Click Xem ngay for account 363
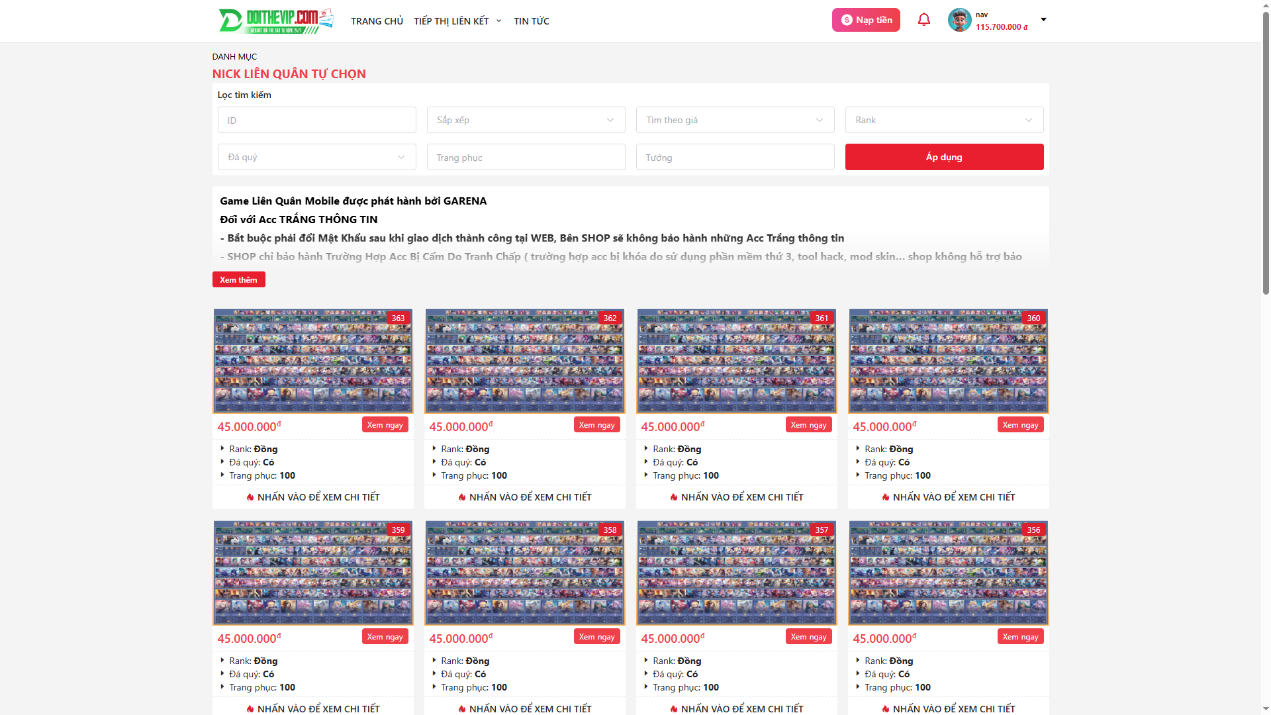Image resolution: width=1271 pixels, height=715 pixels. click(385, 425)
